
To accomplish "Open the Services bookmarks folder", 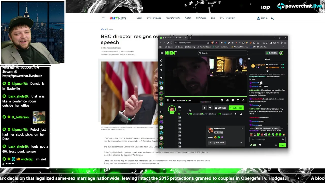I will (x=179, y=47).
